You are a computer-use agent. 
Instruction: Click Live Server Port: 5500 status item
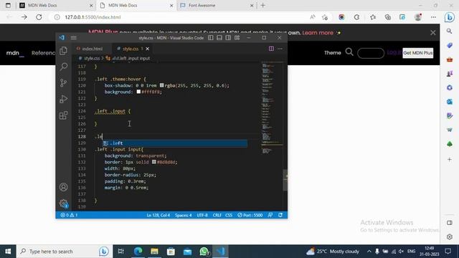tap(250, 215)
